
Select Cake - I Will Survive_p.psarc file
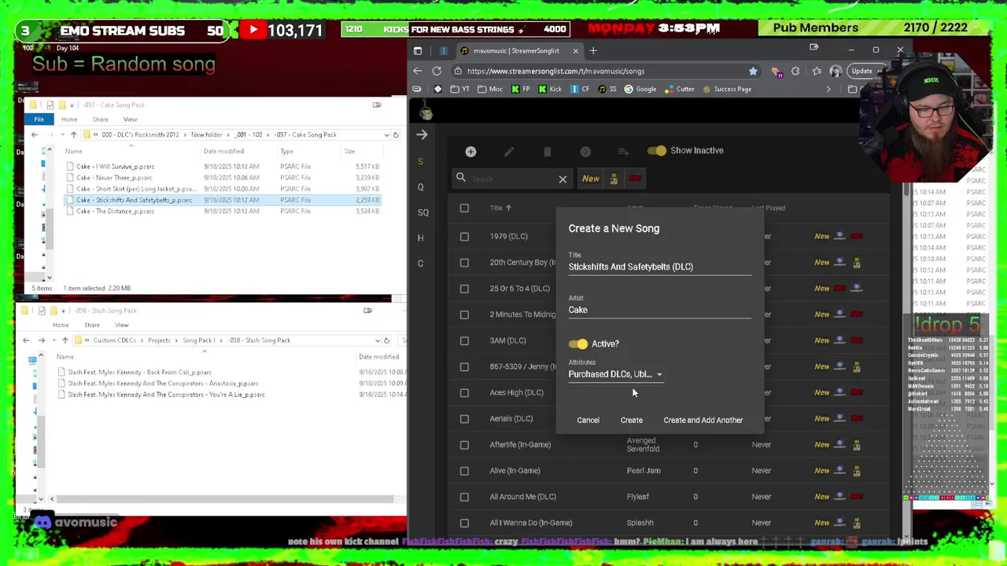click(x=115, y=167)
